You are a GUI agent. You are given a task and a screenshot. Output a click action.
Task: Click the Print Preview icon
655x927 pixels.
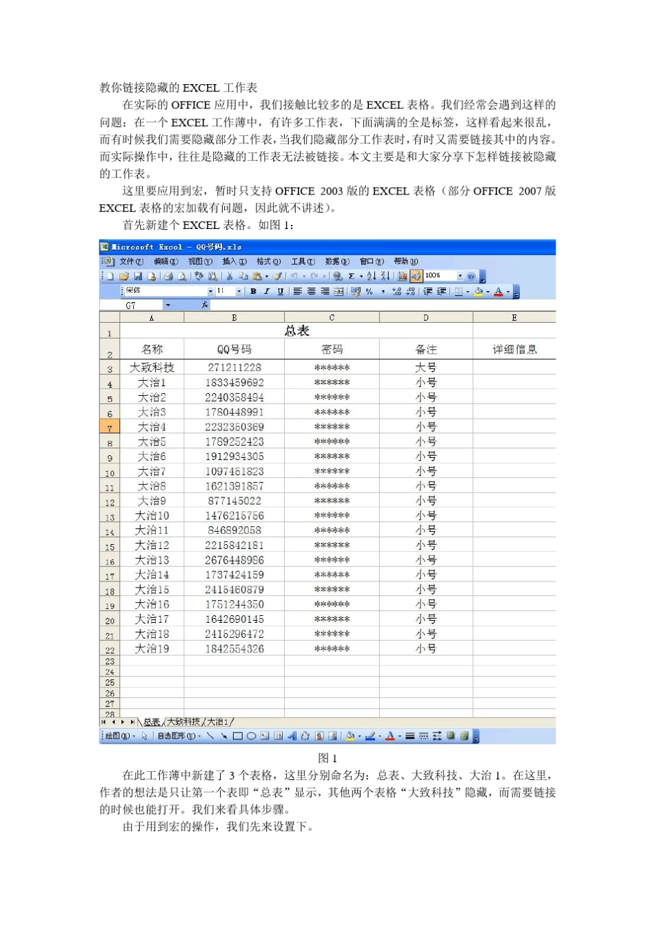182,276
